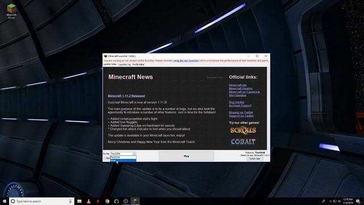Open the Action Center notifications icon

click(358, 201)
